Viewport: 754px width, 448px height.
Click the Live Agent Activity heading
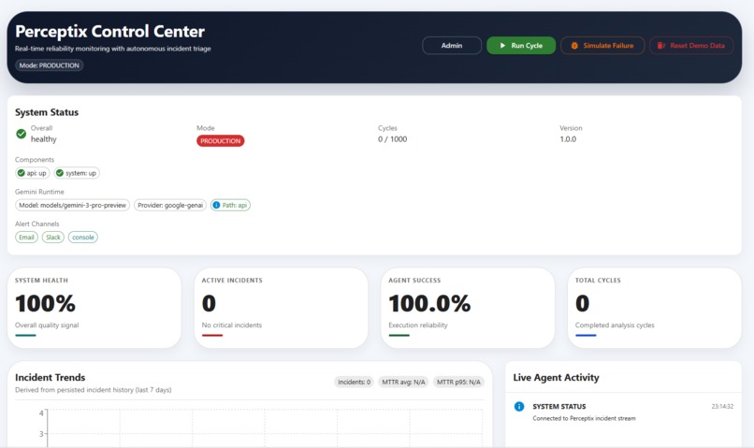[556, 378]
